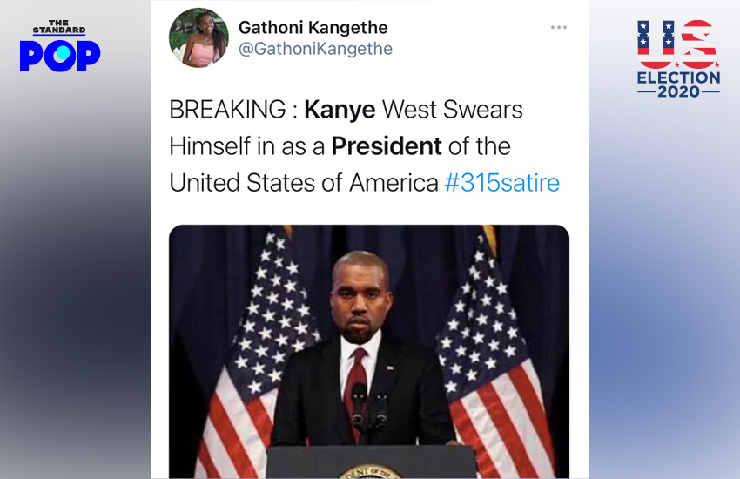Click the 'ELECTION' text in the election logo
The height and width of the screenshot is (479, 740).
point(678,78)
